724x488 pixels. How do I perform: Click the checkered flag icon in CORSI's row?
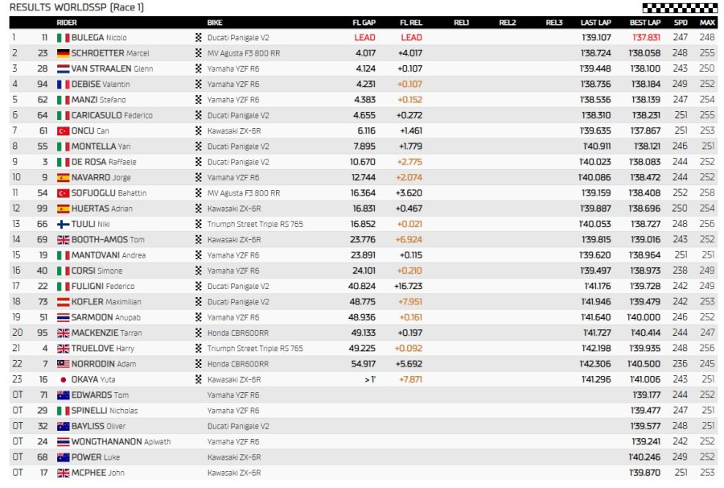pyautogui.click(x=199, y=271)
